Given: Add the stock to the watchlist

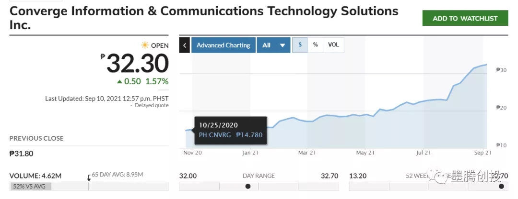Looking at the screenshot, I should click(465, 18).
